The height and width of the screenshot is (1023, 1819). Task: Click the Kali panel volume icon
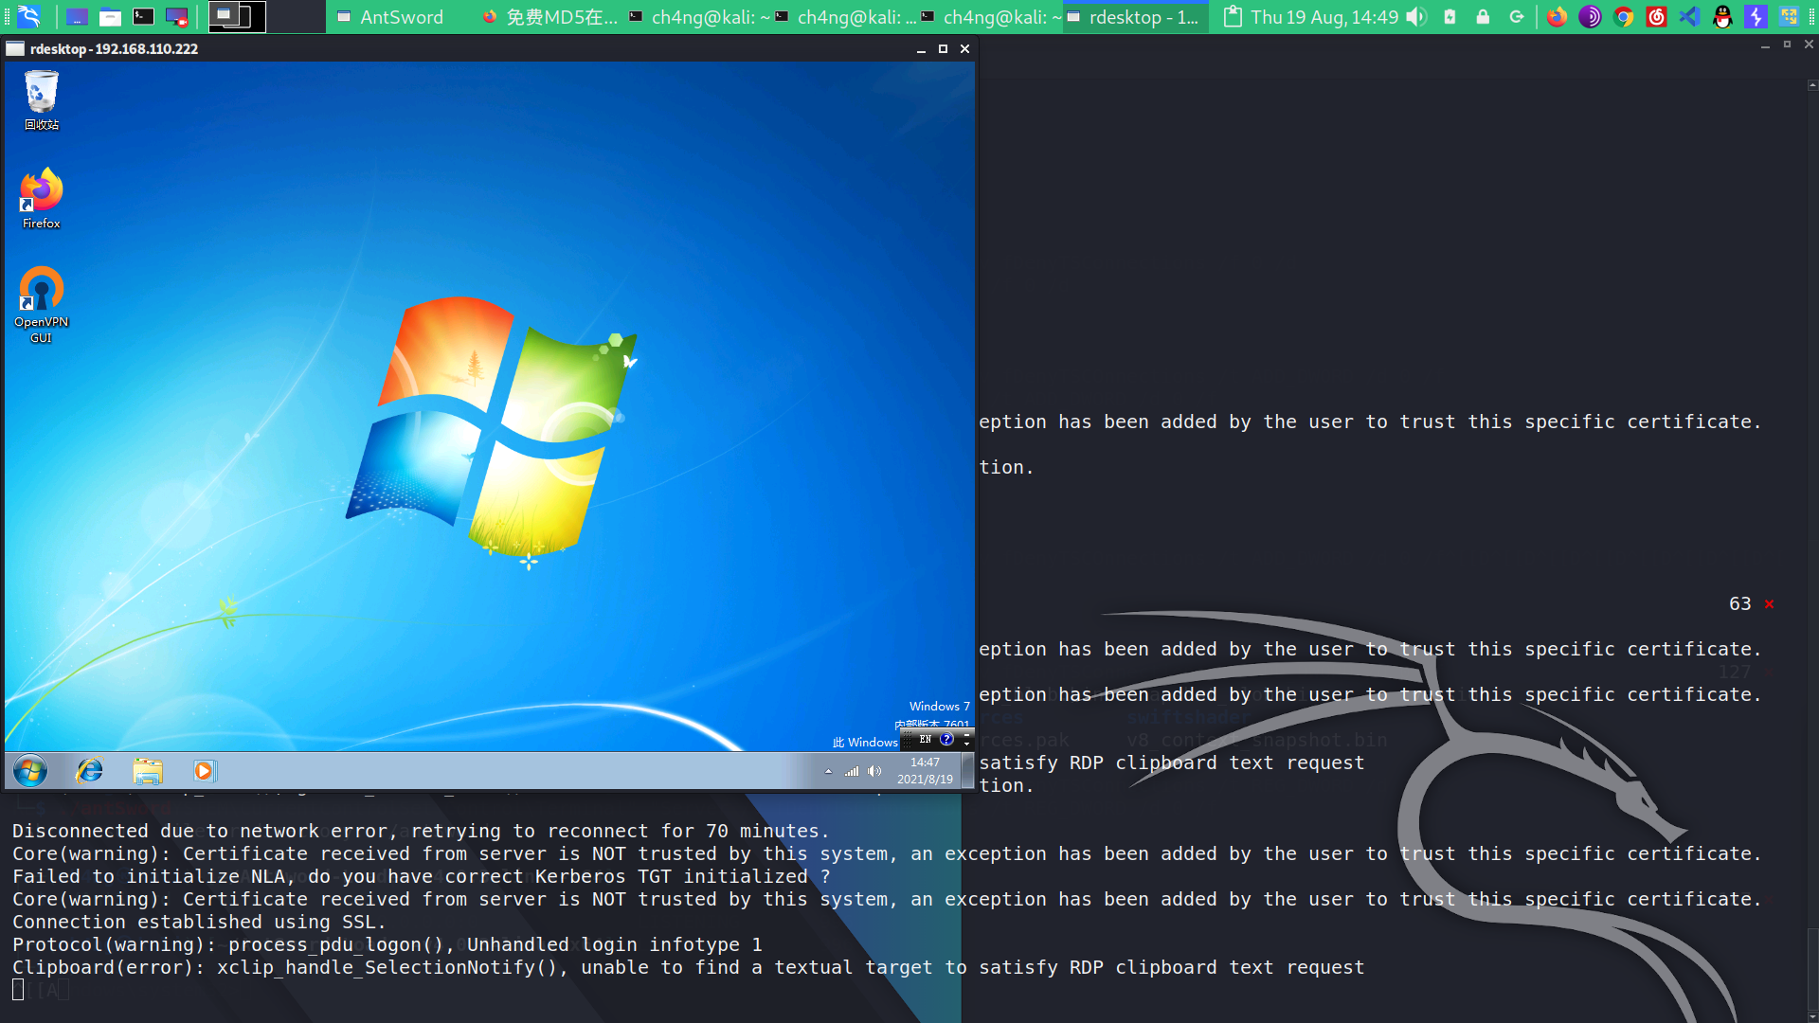click(1415, 16)
